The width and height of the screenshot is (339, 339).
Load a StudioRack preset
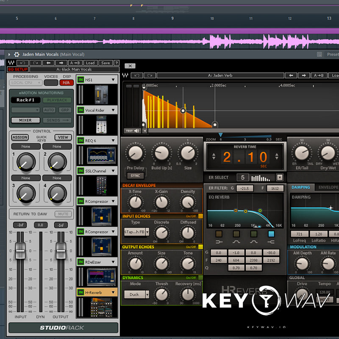click(90, 63)
